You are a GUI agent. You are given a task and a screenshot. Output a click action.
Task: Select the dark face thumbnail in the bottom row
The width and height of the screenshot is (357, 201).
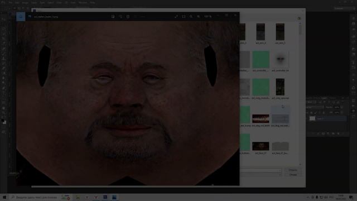pos(260,146)
